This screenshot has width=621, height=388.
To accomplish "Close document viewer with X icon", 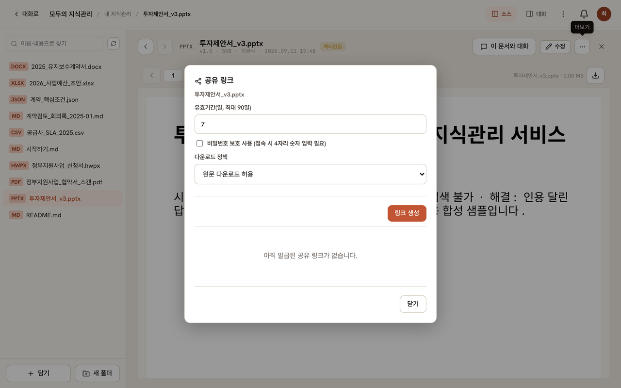I will coord(602,47).
